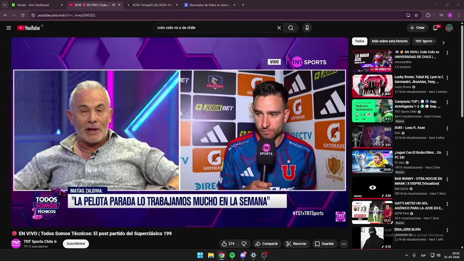Click the Recortar button
The image size is (464, 261).
coord(296,244)
